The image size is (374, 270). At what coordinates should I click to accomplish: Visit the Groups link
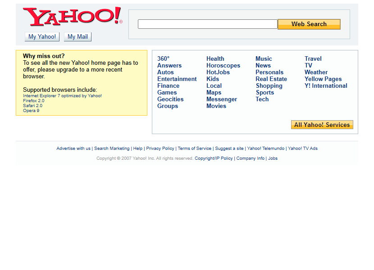click(168, 106)
